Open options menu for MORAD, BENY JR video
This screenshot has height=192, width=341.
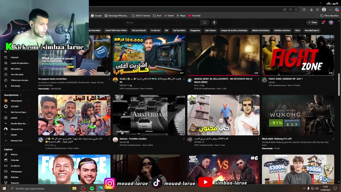[258, 79]
